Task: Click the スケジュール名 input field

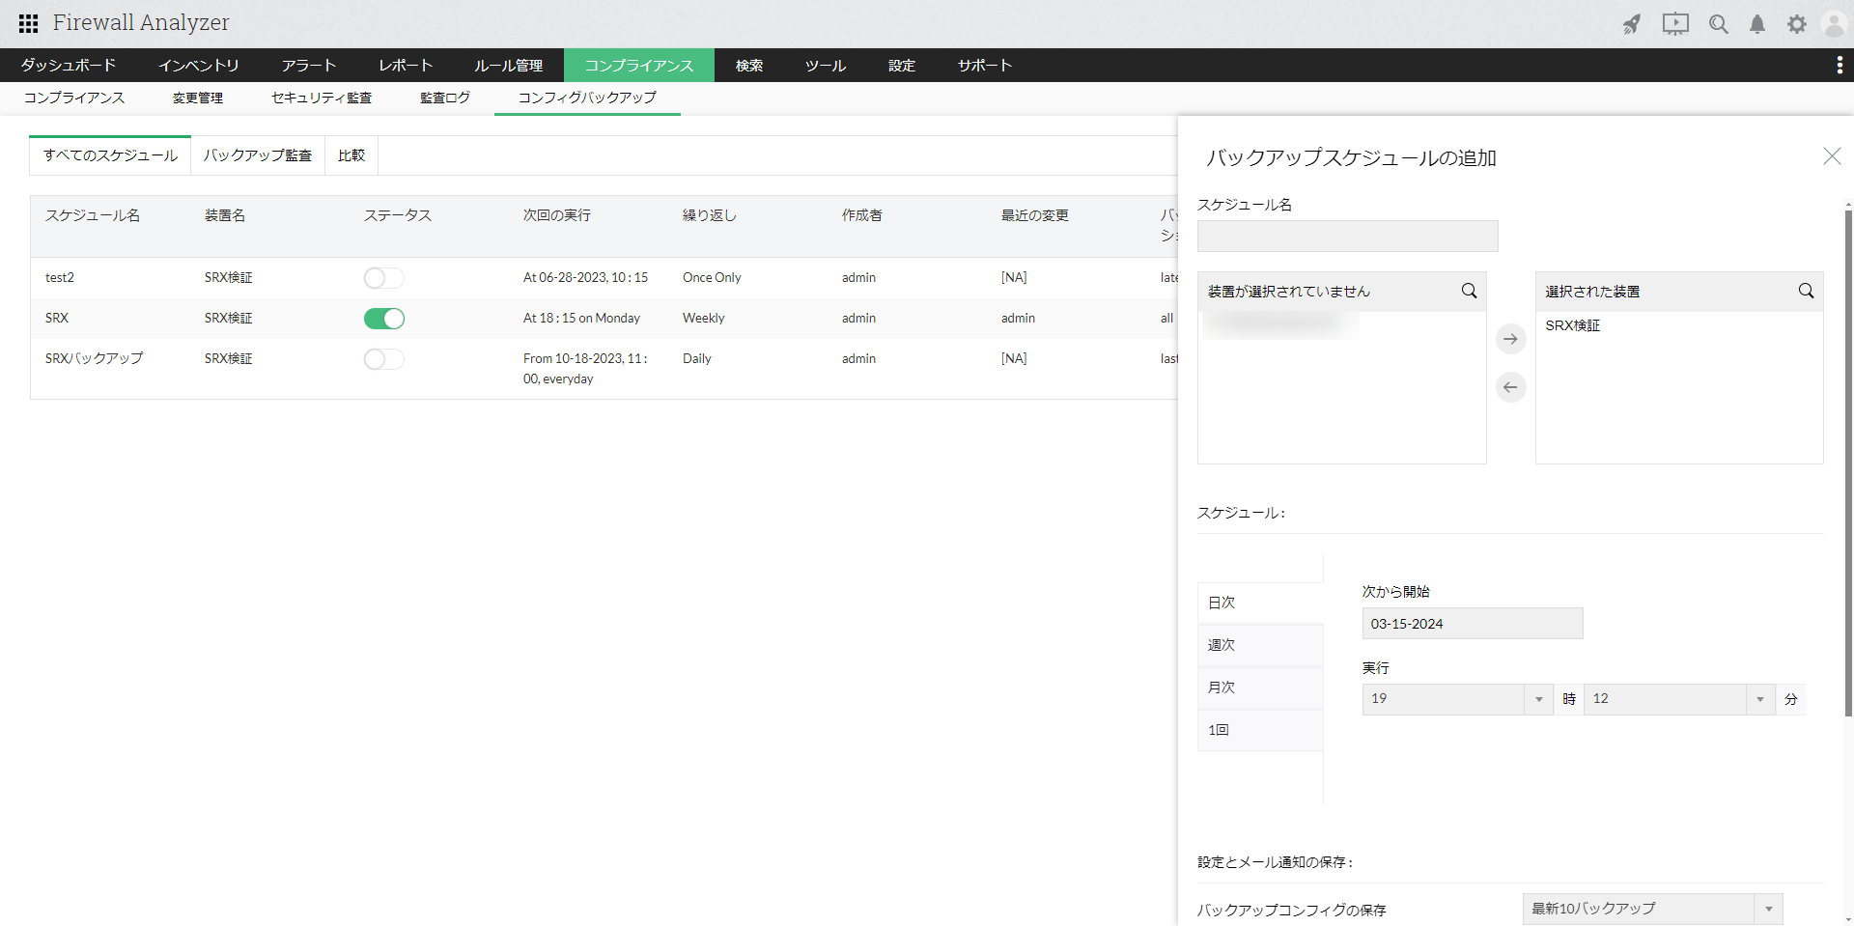Action: click(x=1347, y=237)
